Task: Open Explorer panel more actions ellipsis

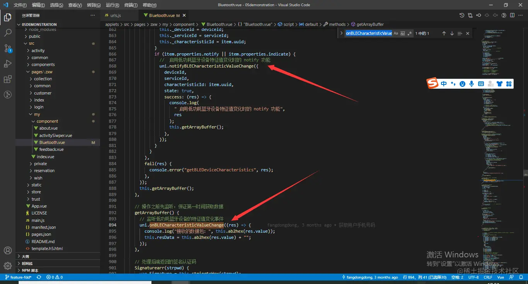Action: tap(92, 15)
